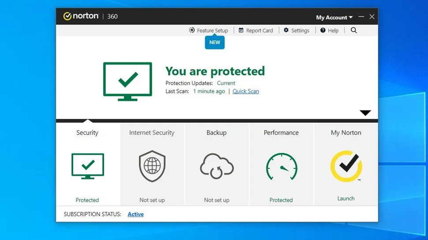The width and height of the screenshot is (428, 240).
Task: Open Norton Settings
Action: tap(297, 30)
